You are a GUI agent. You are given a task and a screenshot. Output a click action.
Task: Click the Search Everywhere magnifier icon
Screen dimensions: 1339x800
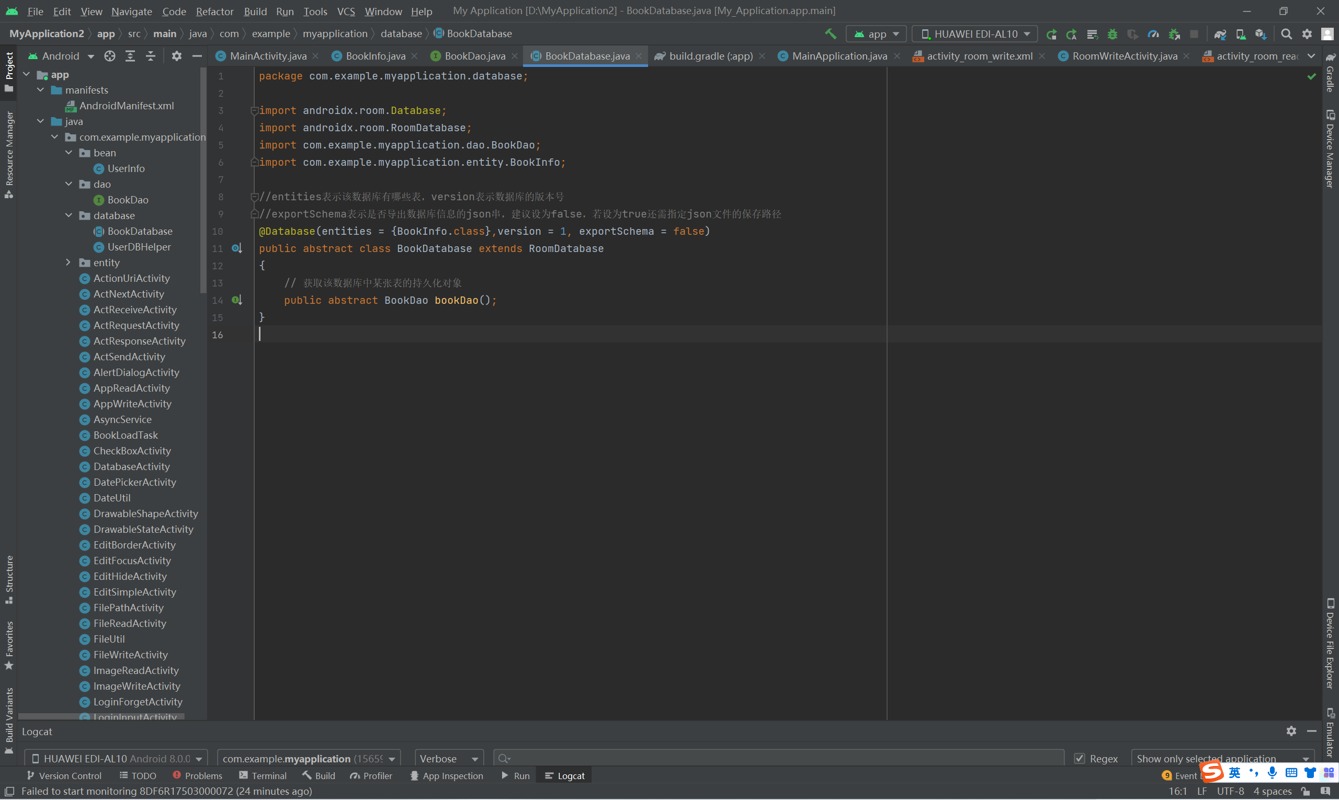coord(1286,34)
